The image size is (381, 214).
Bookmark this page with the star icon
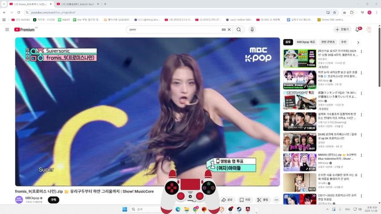(335, 12)
